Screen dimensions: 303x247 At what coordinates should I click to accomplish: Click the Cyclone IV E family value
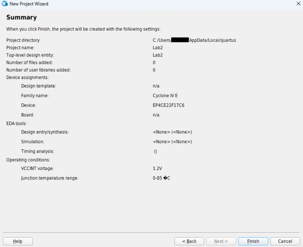point(165,96)
